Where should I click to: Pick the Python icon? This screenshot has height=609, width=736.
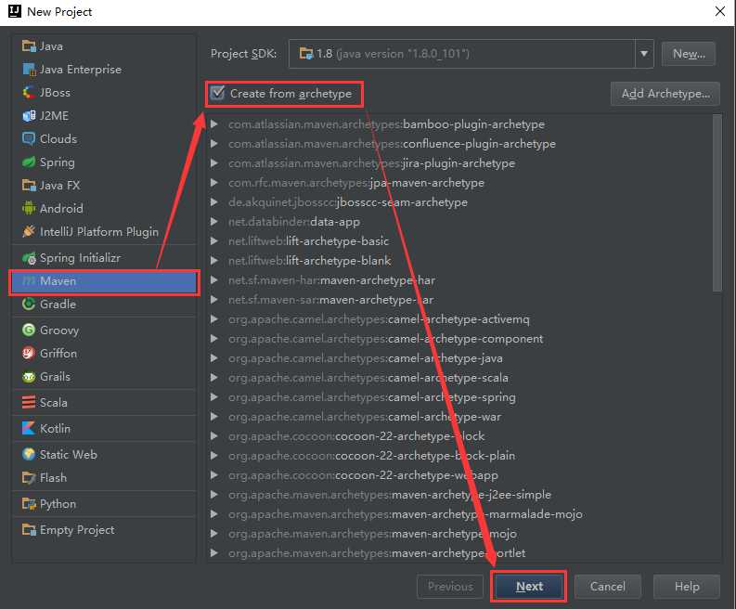click(x=29, y=504)
